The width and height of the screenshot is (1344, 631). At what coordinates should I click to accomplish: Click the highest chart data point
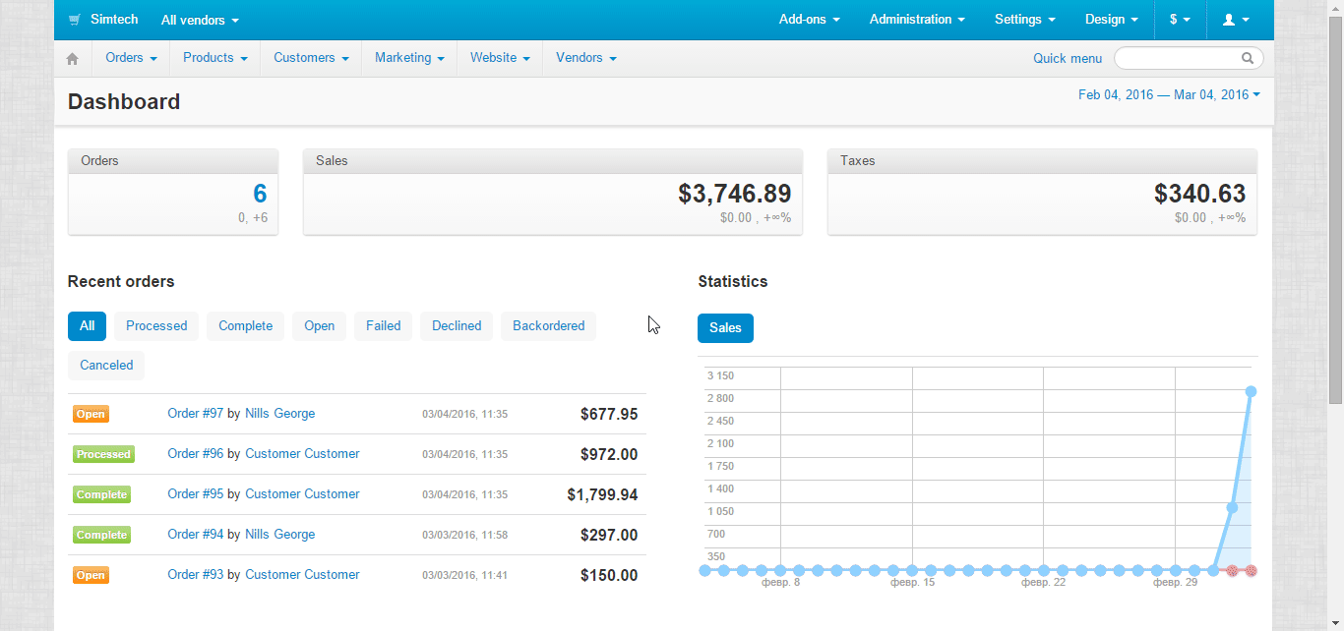[x=1251, y=391]
